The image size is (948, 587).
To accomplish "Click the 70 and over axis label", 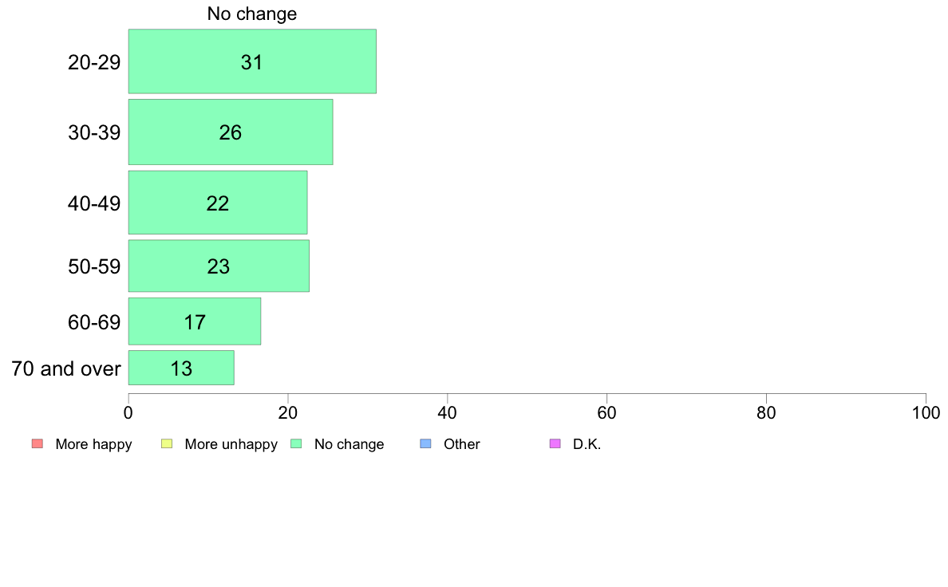I will tap(66, 368).
